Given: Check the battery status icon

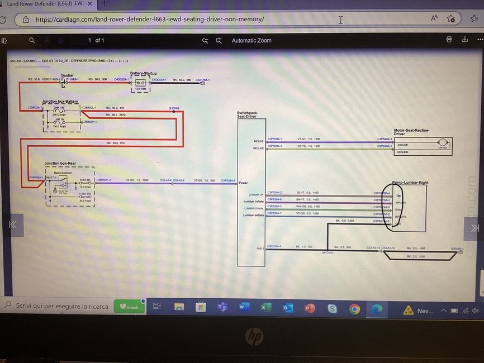Looking at the screenshot, I should pos(454,311).
